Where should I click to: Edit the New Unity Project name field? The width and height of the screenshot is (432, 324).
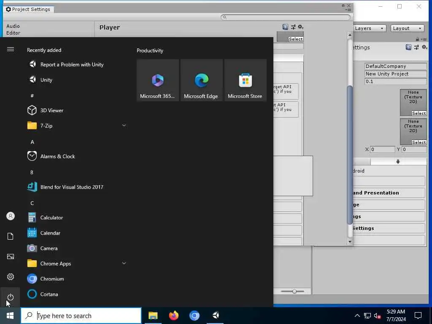pos(396,74)
